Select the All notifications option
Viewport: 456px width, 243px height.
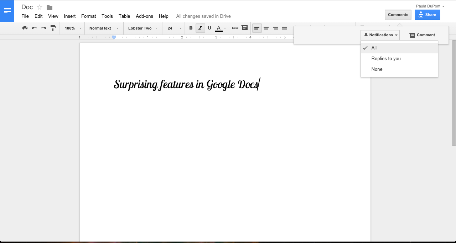pos(399,48)
